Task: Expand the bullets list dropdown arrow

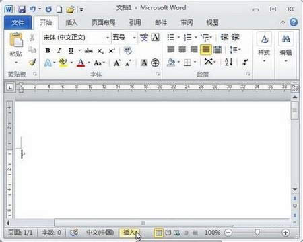Action: coord(179,37)
